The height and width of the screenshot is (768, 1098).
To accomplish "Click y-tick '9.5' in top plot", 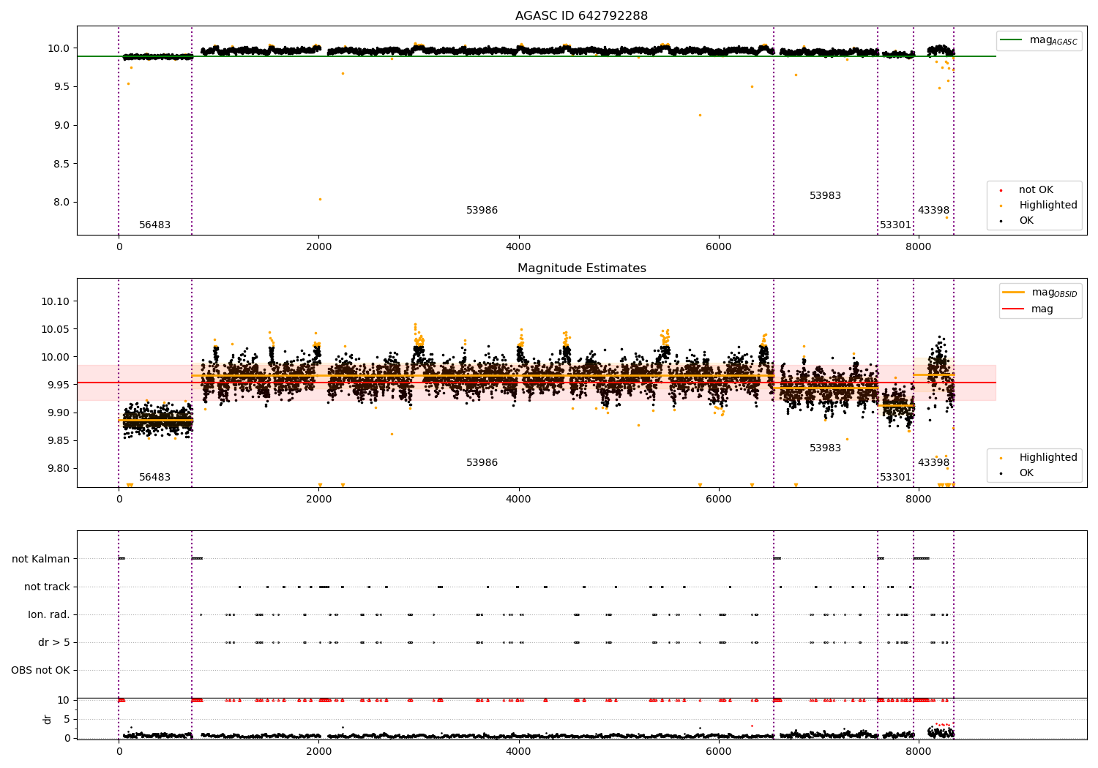I will [x=61, y=86].
